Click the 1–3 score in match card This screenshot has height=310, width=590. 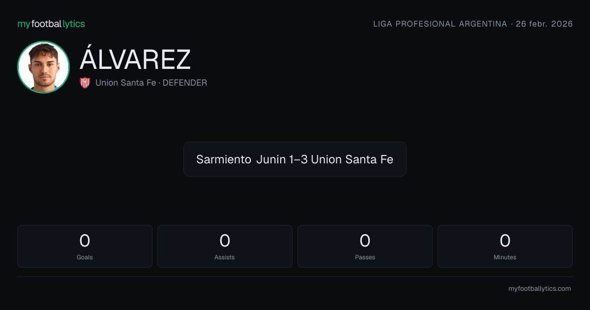coord(299,159)
